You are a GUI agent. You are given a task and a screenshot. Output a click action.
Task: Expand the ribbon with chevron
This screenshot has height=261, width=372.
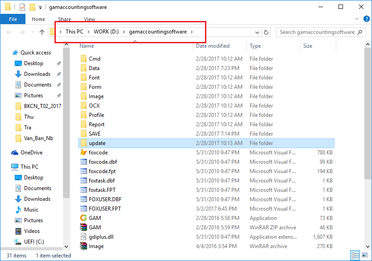click(x=356, y=19)
